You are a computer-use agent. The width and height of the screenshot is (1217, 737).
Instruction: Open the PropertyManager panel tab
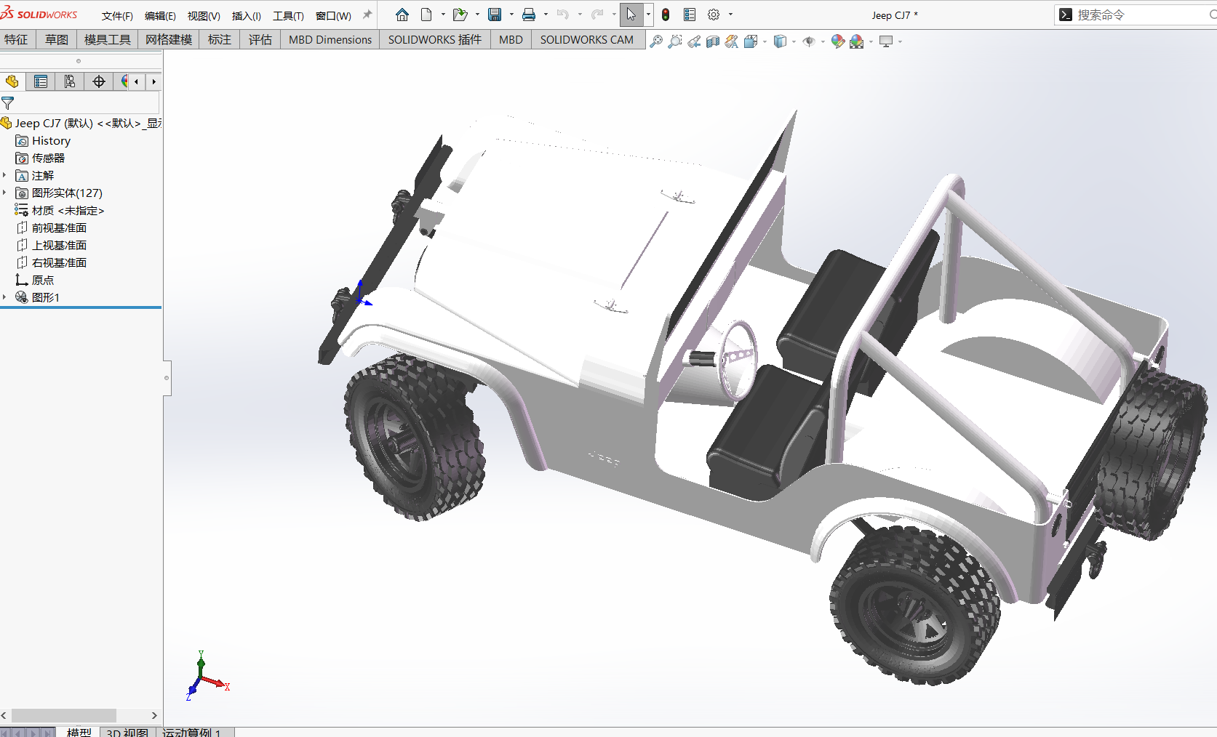point(41,81)
